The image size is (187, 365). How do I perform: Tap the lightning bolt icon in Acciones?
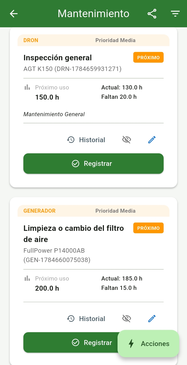[131, 344]
